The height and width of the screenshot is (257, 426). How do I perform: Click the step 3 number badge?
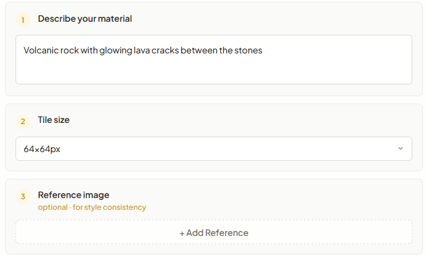point(23,197)
